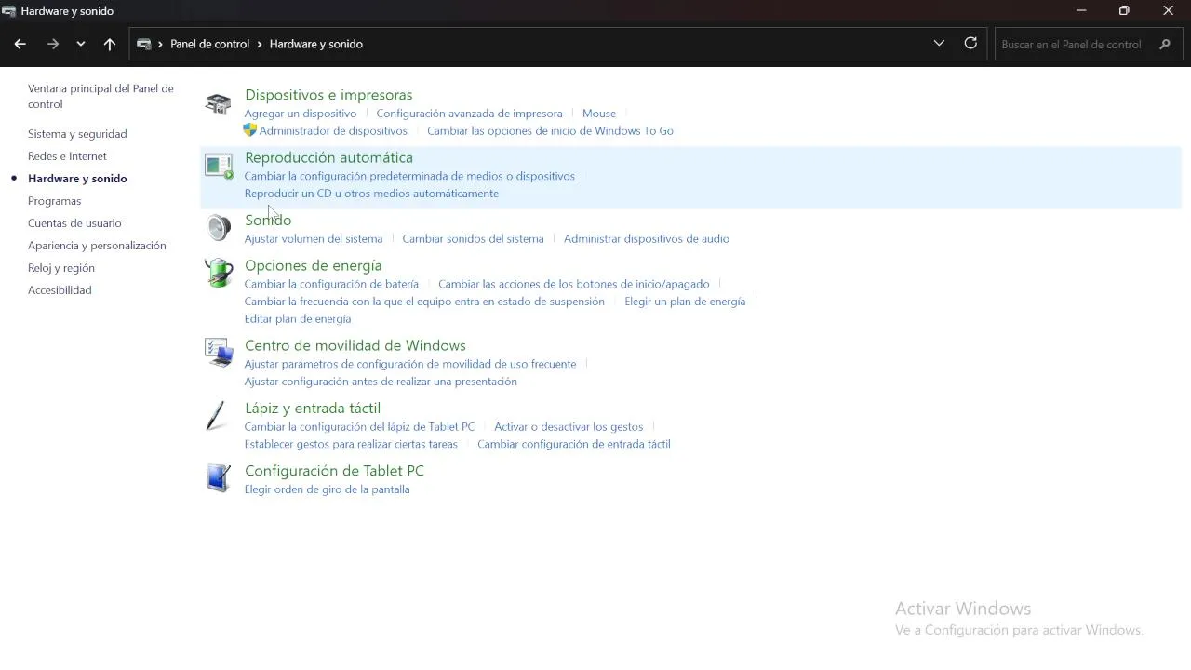The image size is (1191, 670).
Task: Open Centro de movilidad de Windows heading
Action: click(x=355, y=345)
